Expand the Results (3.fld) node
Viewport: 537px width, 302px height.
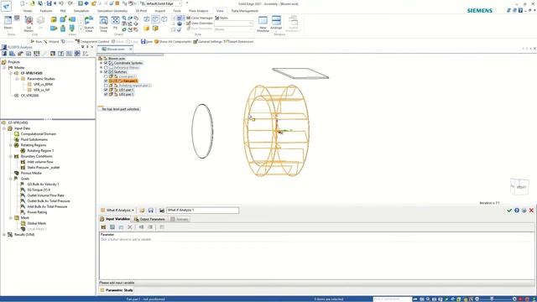(4, 235)
